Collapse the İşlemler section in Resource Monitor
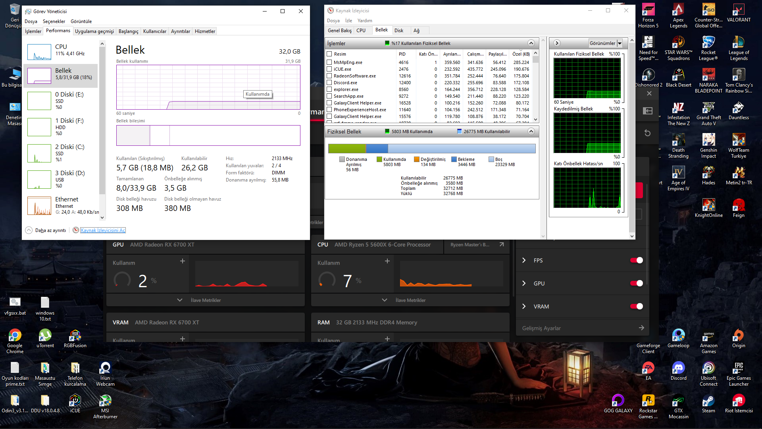762x429 pixels. (x=531, y=43)
